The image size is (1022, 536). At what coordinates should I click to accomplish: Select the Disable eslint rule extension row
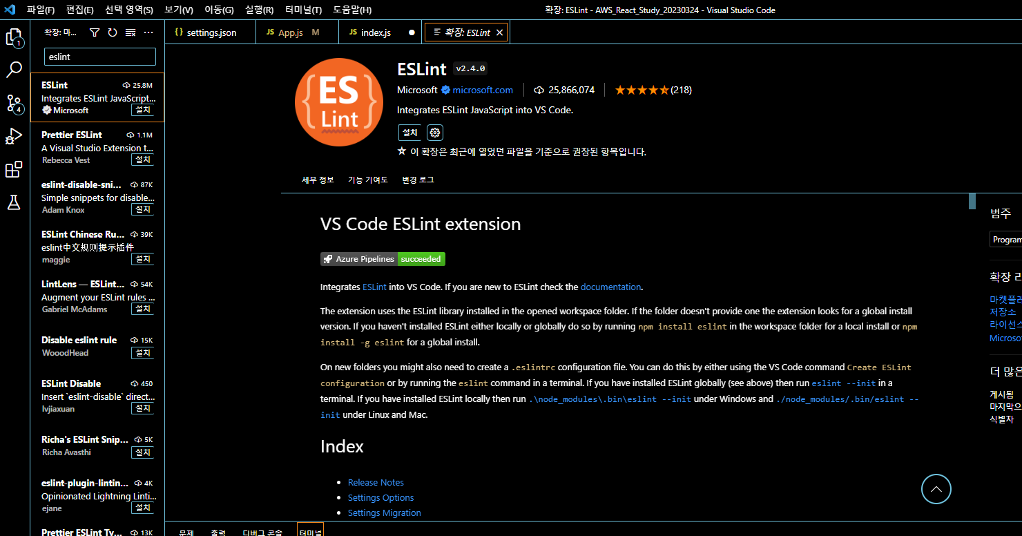coord(97,346)
